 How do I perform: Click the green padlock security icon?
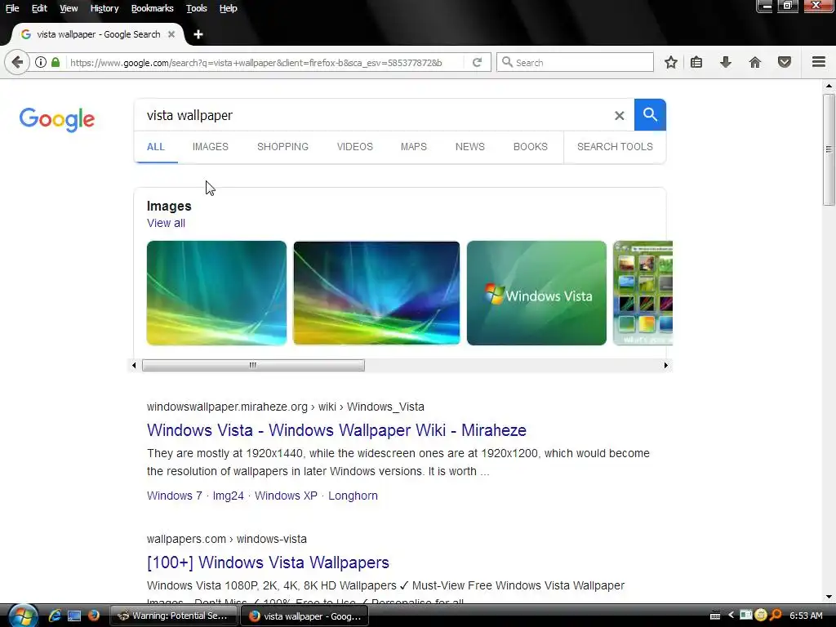pos(56,62)
